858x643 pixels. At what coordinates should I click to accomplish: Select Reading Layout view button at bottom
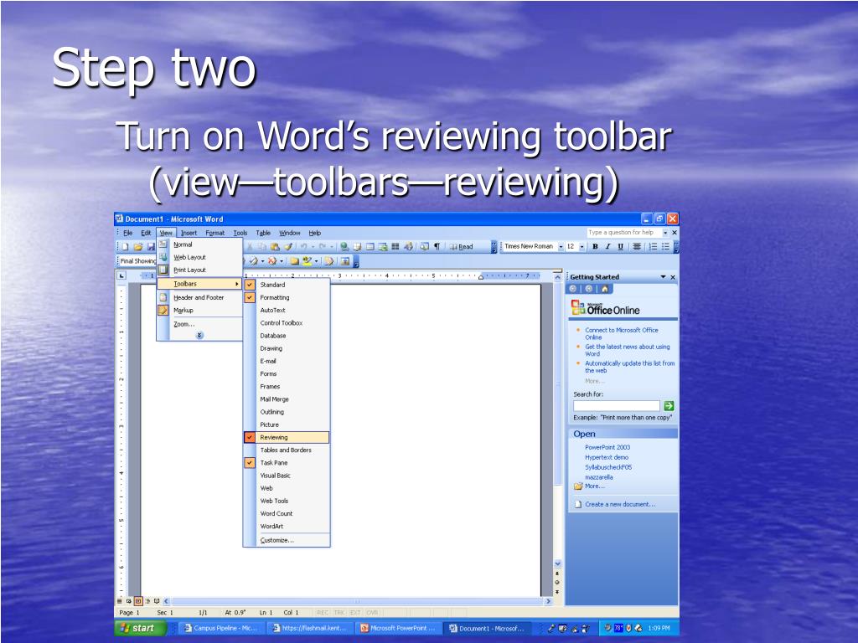pos(157,601)
